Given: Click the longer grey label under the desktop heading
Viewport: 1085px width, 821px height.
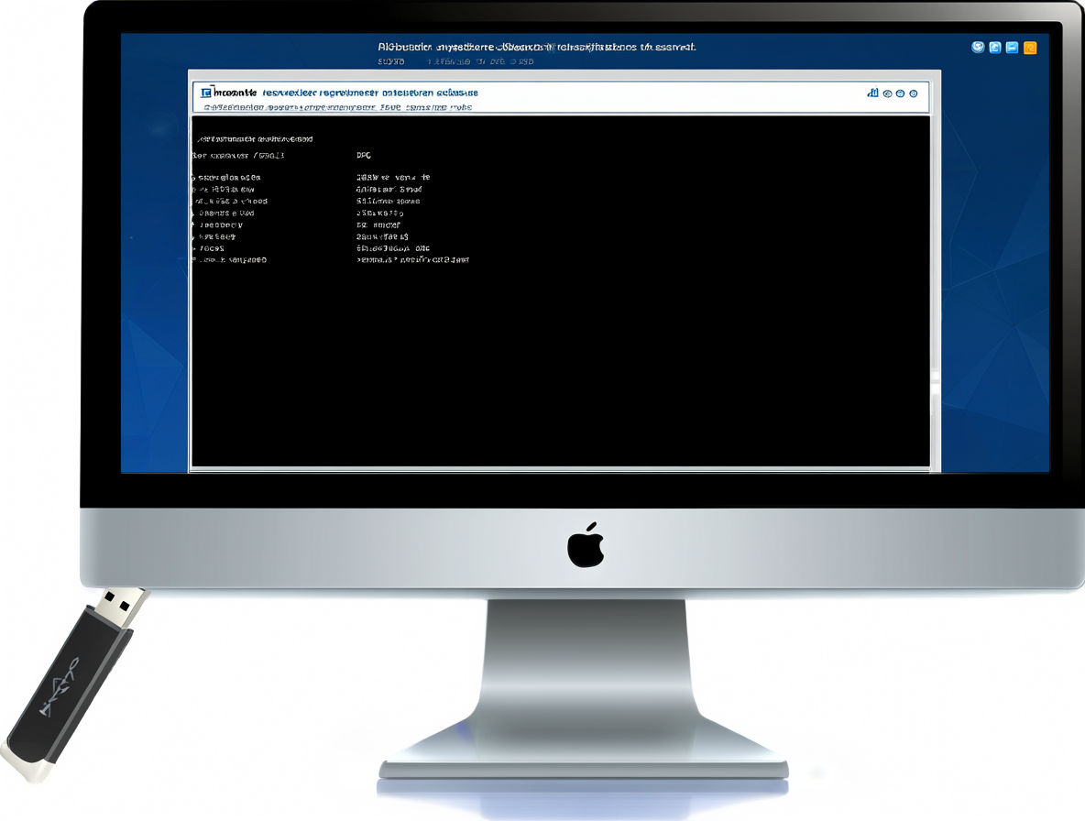Looking at the screenshot, I should click(x=480, y=61).
